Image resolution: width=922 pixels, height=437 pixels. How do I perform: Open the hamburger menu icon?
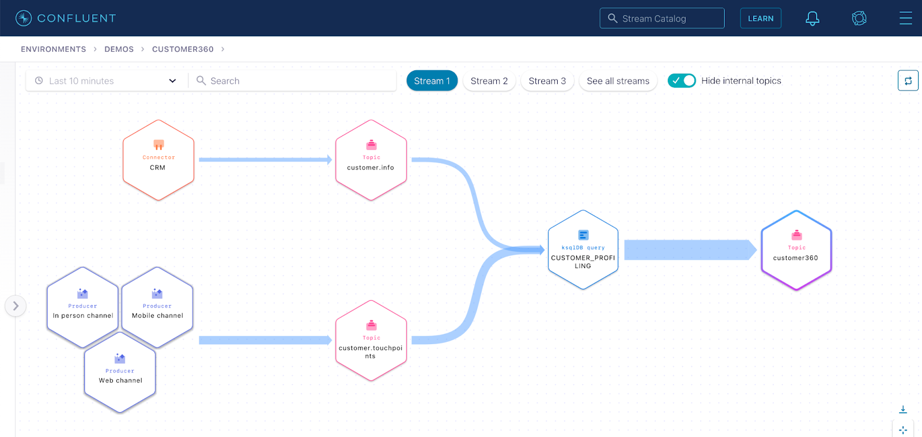906,18
